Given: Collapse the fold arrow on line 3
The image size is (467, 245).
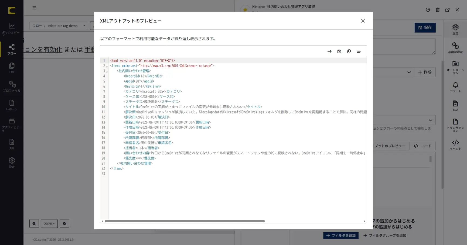Looking at the screenshot, I should pyautogui.click(x=107, y=72).
